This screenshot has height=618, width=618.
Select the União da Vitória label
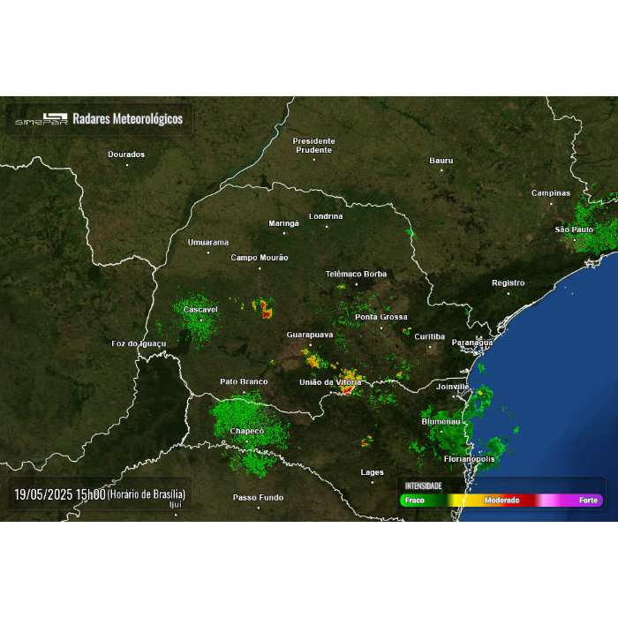(330, 382)
